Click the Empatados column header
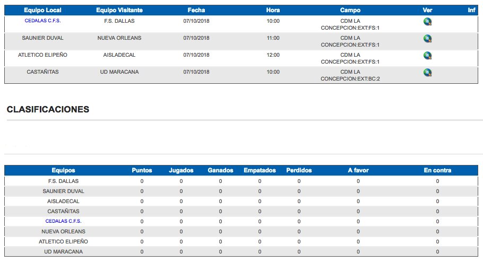The height and width of the screenshot is (262, 483). pos(260,170)
